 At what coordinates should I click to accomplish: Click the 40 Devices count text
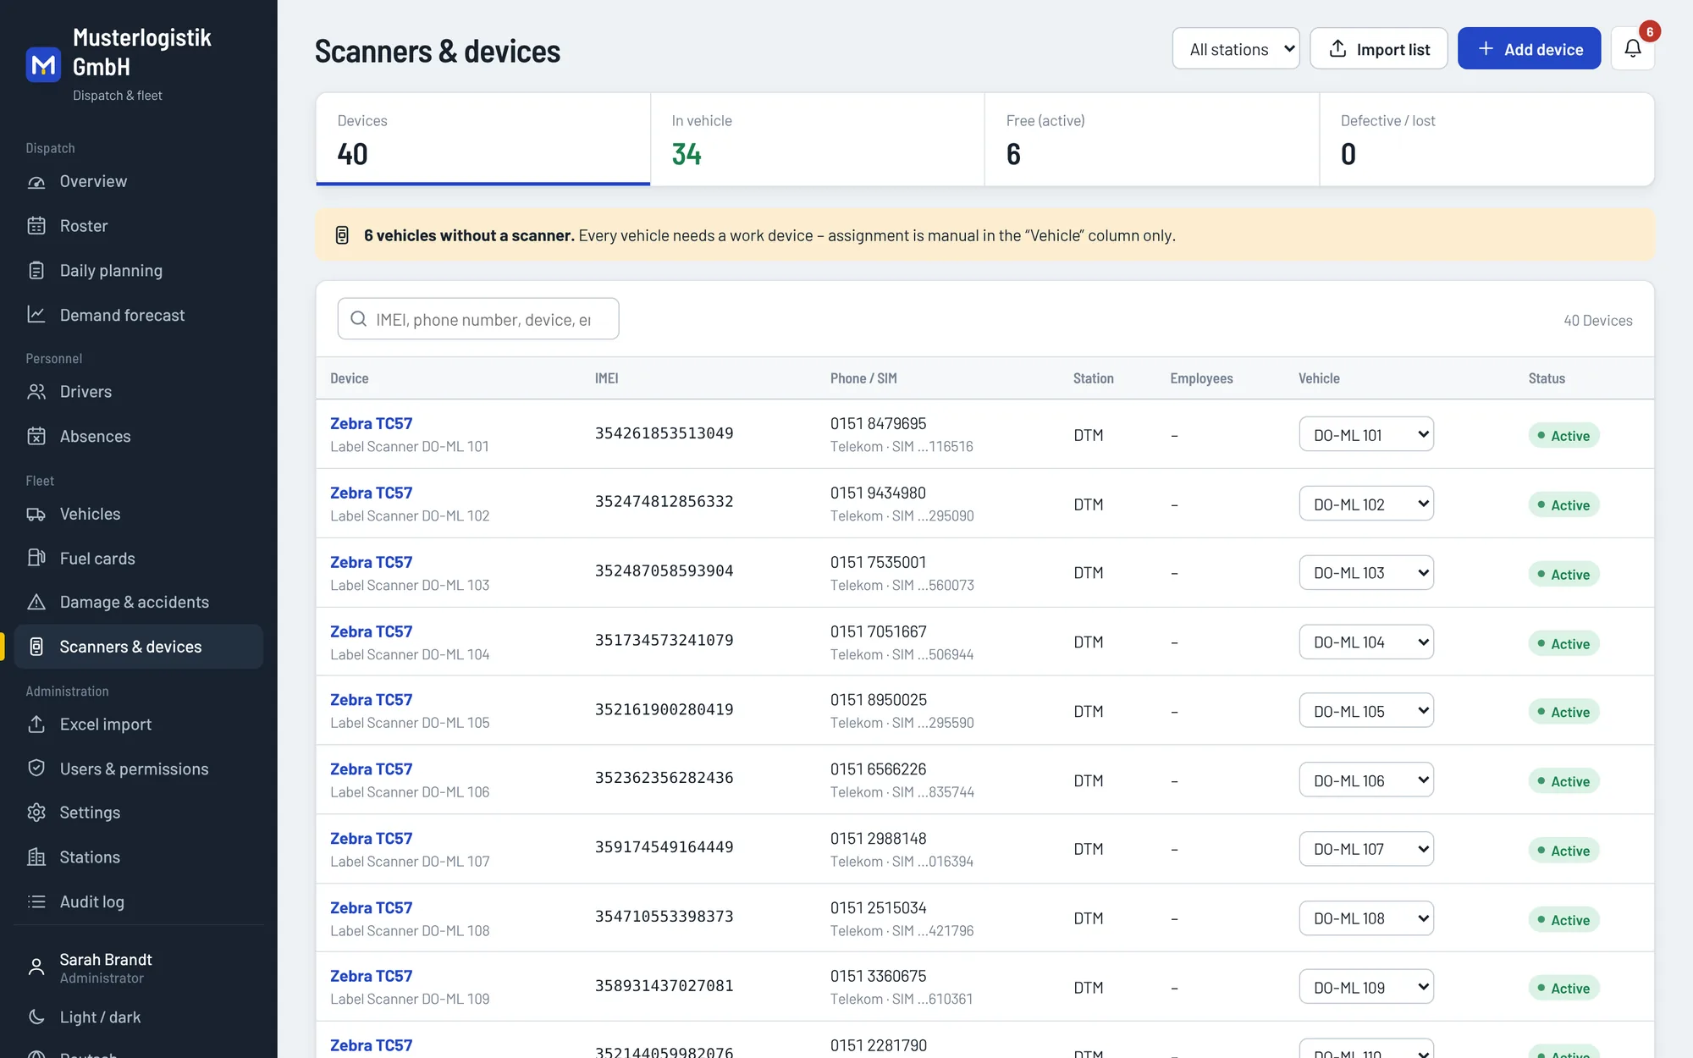tap(1598, 321)
